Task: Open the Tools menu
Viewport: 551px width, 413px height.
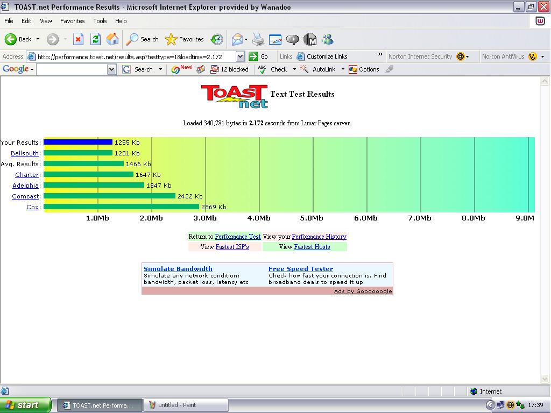Action: tap(100, 21)
